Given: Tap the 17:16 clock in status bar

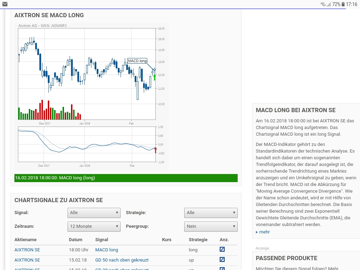Looking at the screenshot, I should [x=352, y=4].
